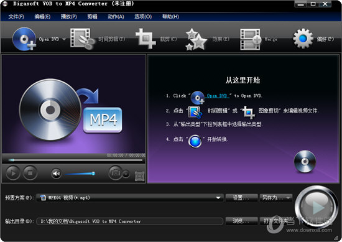Click the MPEG4 file type icon in preset
The height and width of the screenshot is (242, 342).
coord(43,198)
